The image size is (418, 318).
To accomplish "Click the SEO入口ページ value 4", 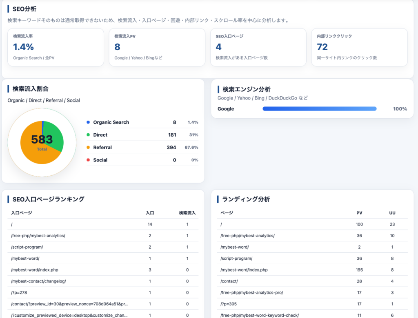I will [219, 47].
